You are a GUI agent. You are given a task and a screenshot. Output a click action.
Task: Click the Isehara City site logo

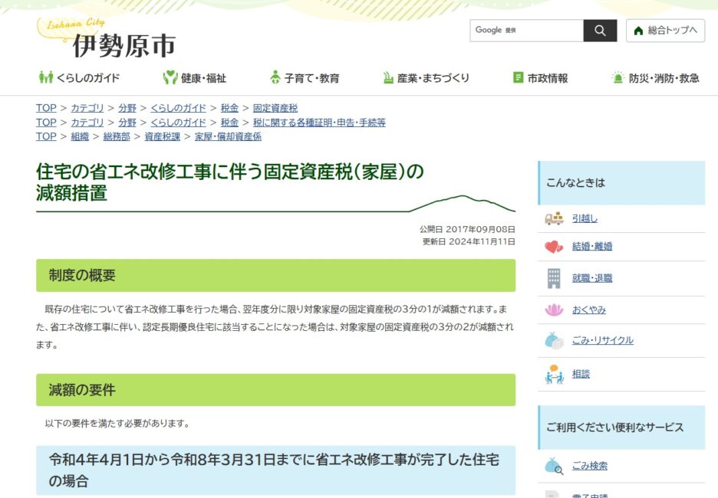(107, 38)
